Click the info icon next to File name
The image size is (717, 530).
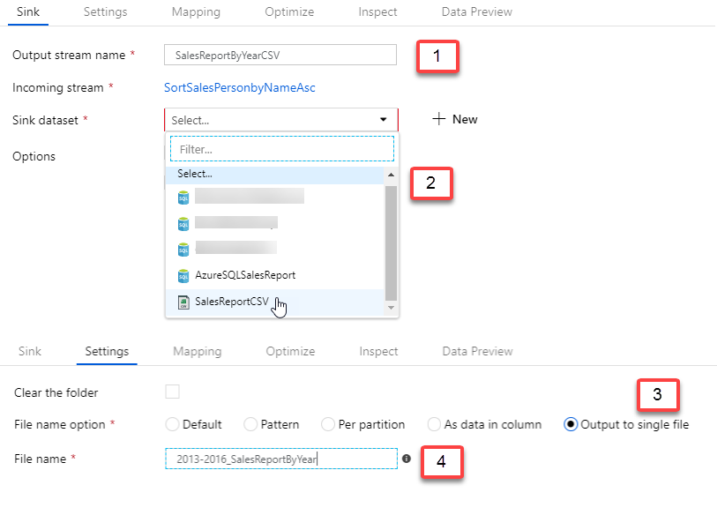coord(407,459)
